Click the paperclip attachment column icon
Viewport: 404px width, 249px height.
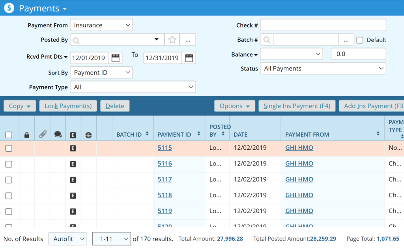42,135
